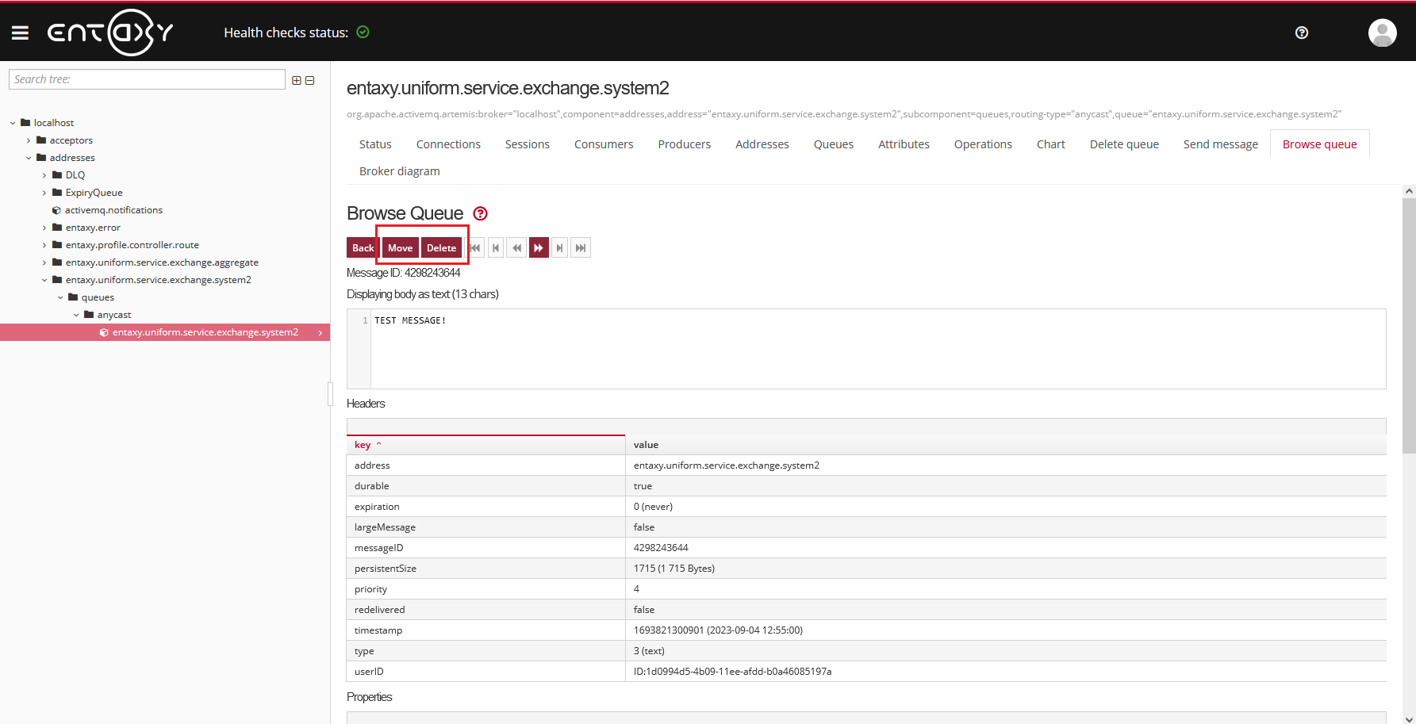
Task: Open the Operations tab
Action: [983, 144]
